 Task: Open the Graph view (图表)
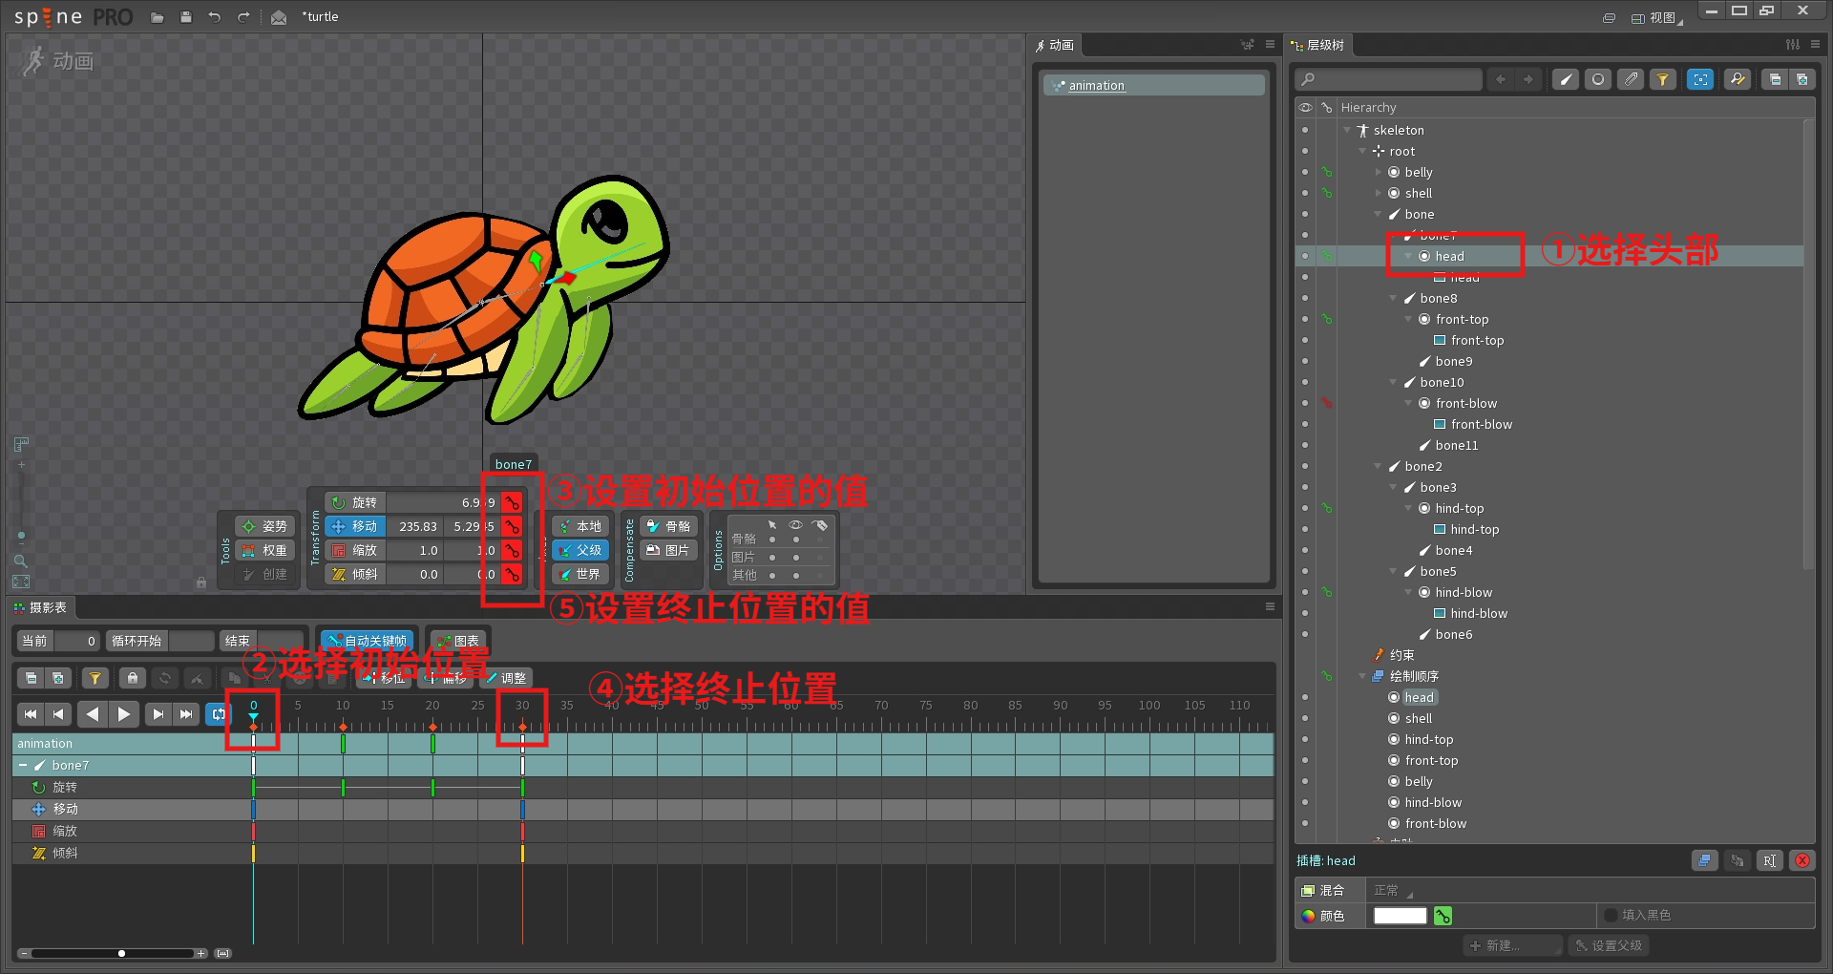[457, 641]
